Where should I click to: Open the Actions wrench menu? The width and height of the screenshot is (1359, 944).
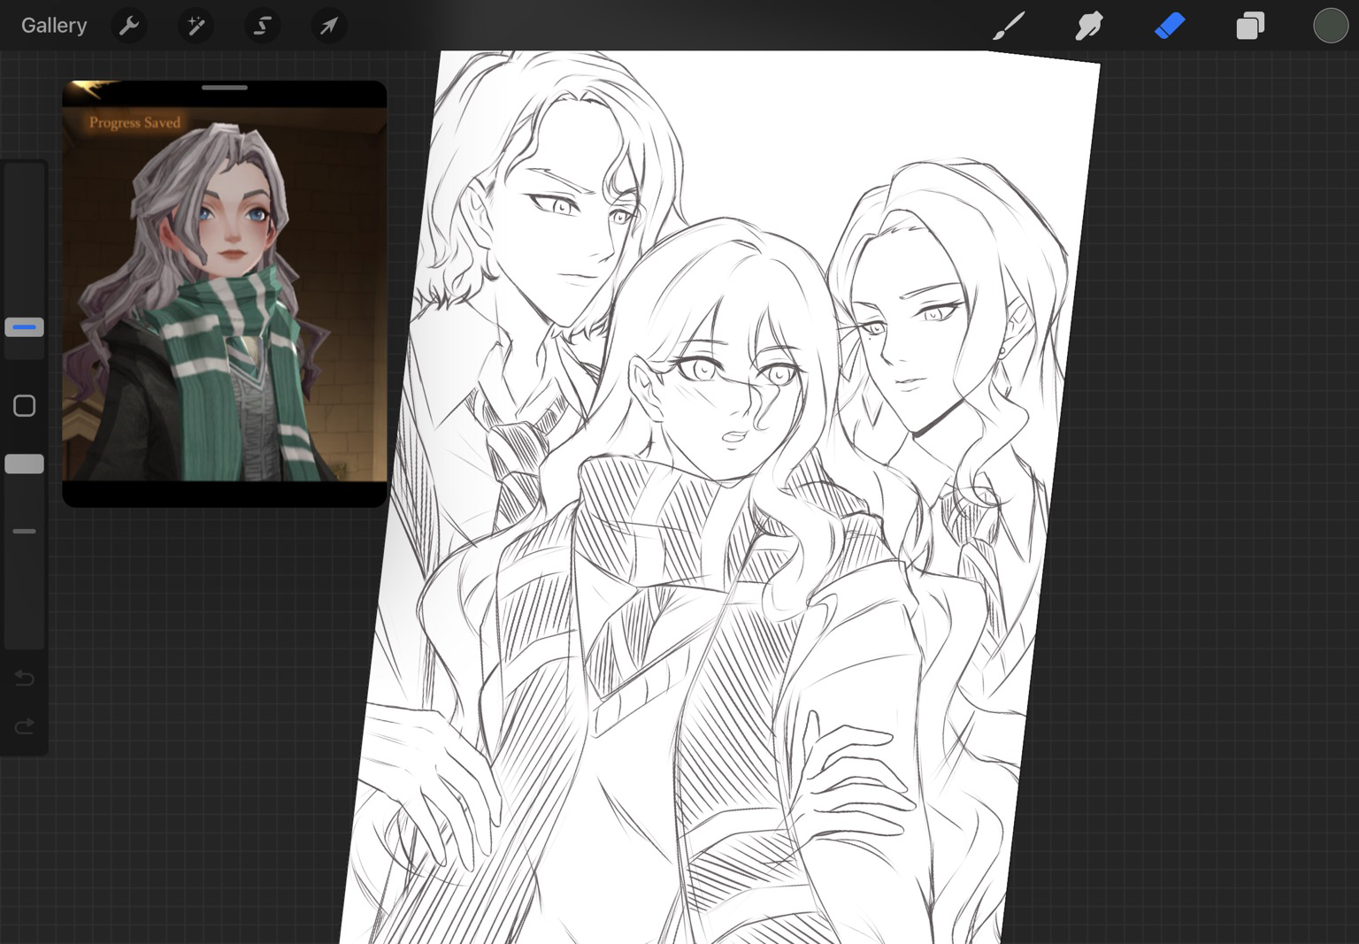tap(129, 26)
